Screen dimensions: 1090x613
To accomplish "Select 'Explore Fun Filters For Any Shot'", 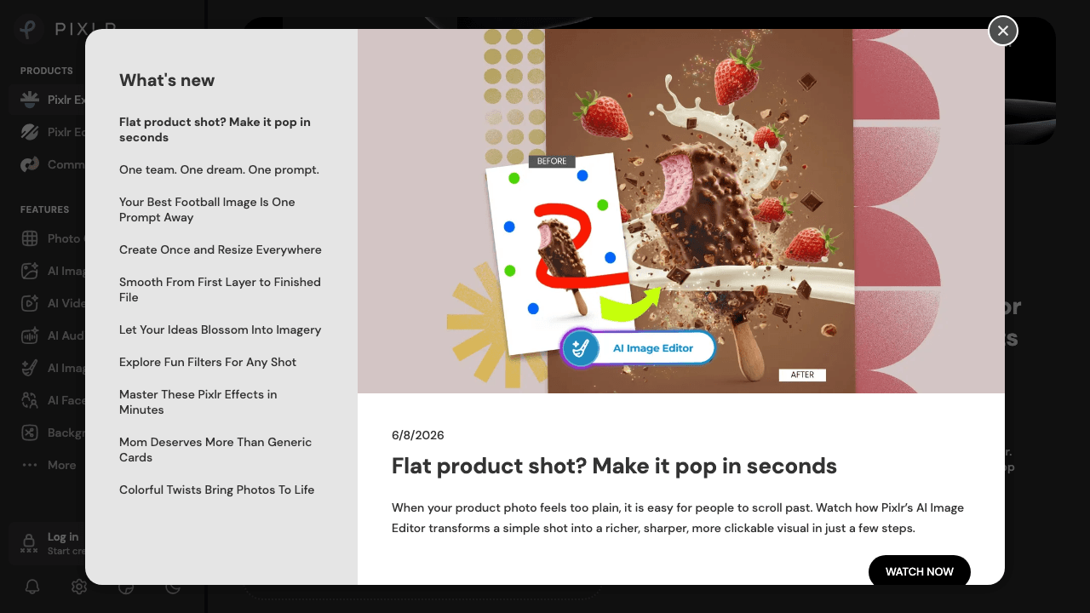I will point(208,362).
